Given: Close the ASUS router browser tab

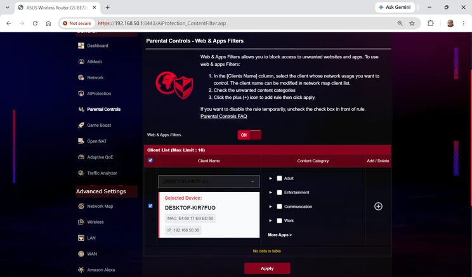Looking at the screenshot, I should click(x=95, y=8).
